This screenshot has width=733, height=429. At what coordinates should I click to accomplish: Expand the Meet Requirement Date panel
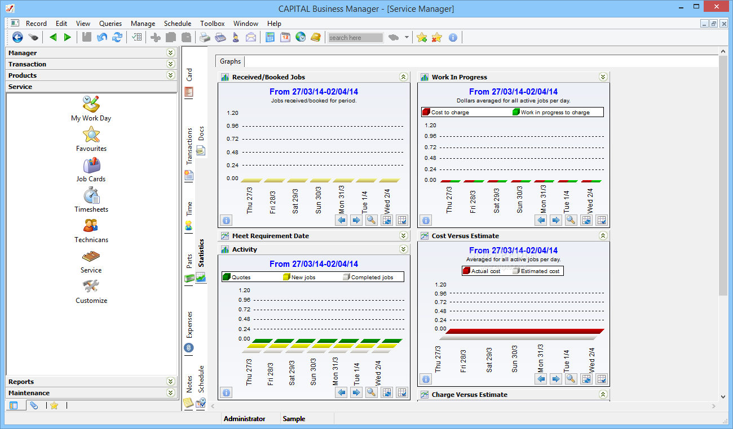(403, 236)
